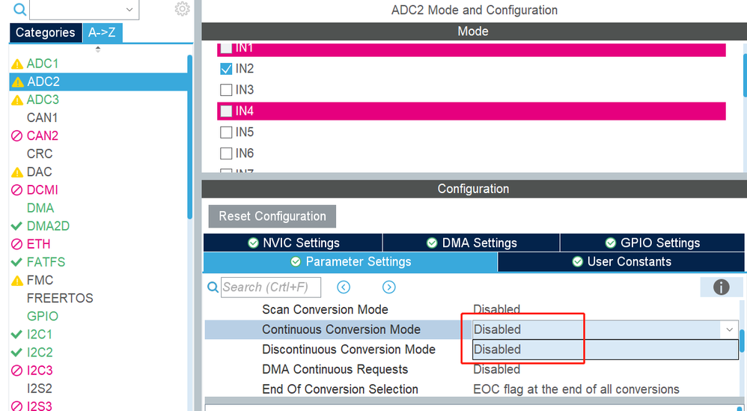Click the FATFS green check icon

point(16,262)
